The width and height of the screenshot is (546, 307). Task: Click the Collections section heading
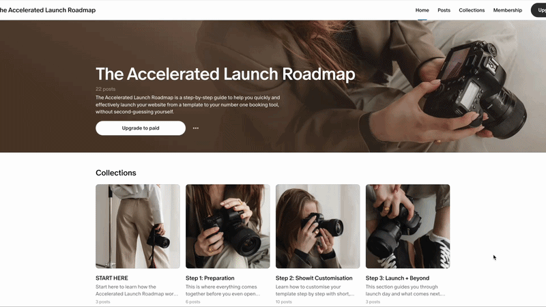pyautogui.click(x=116, y=173)
